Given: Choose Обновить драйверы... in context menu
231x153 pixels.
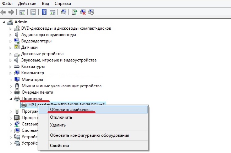Looking at the screenshot, I should (x=93, y=110).
